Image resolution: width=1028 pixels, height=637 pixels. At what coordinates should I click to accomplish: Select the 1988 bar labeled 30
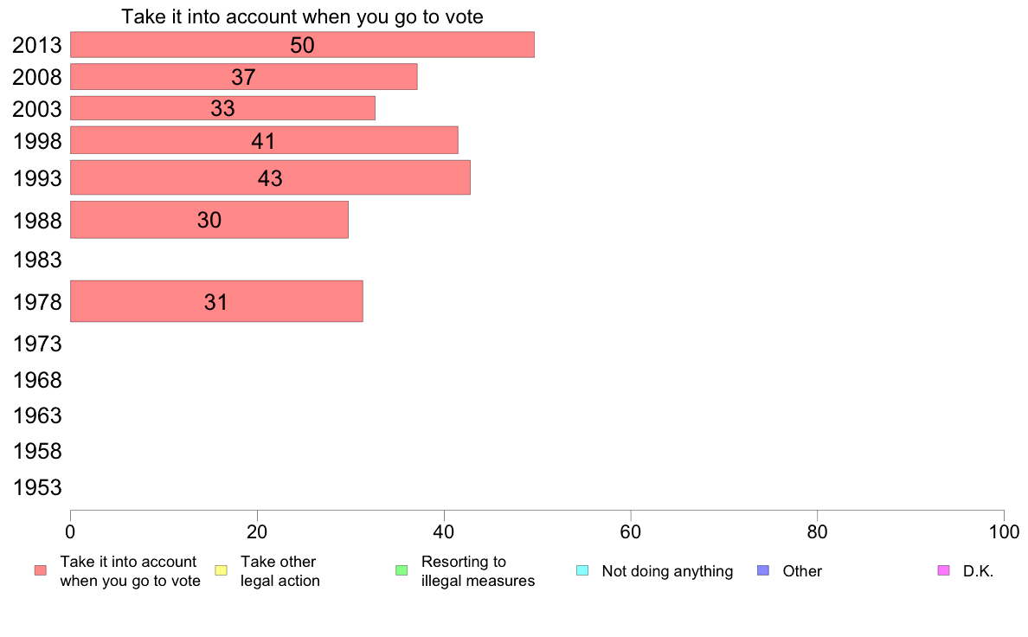[209, 220]
